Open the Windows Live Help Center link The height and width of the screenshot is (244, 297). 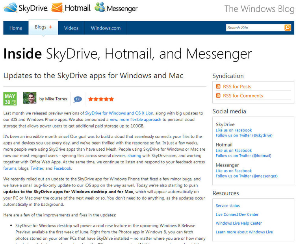tap(239, 223)
